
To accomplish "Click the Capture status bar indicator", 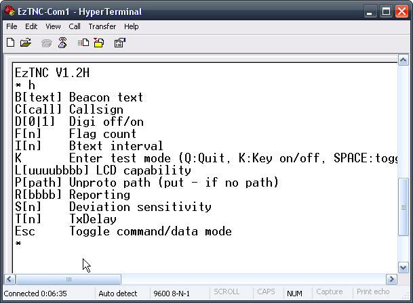I will [x=330, y=292].
